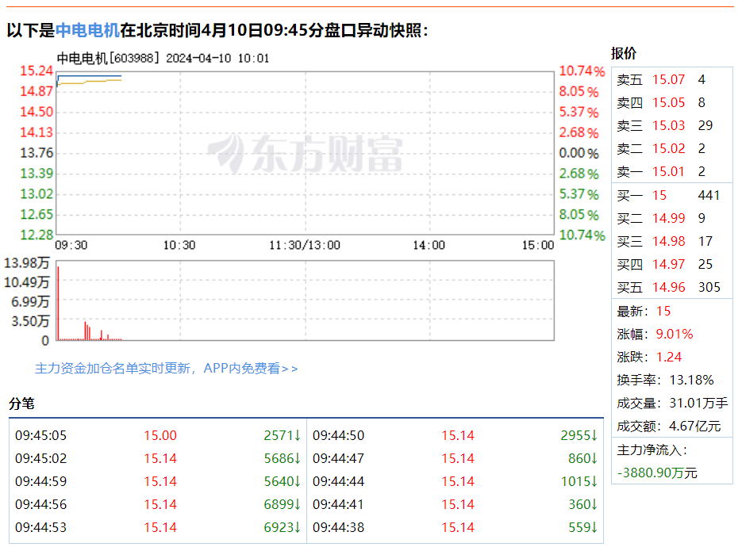Screen dimensions: 742x551
Task: Click the 报价 section heading
Action: click(x=624, y=53)
